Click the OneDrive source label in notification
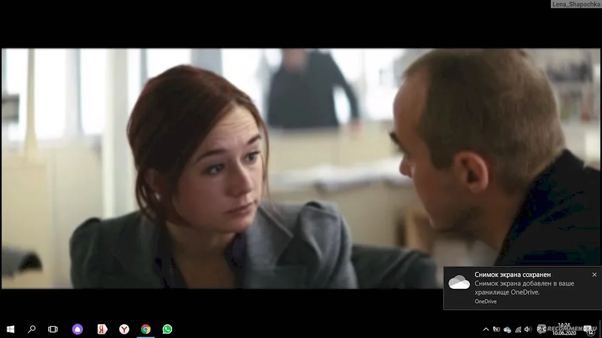Viewport: 602px width, 338px height. pos(486,301)
